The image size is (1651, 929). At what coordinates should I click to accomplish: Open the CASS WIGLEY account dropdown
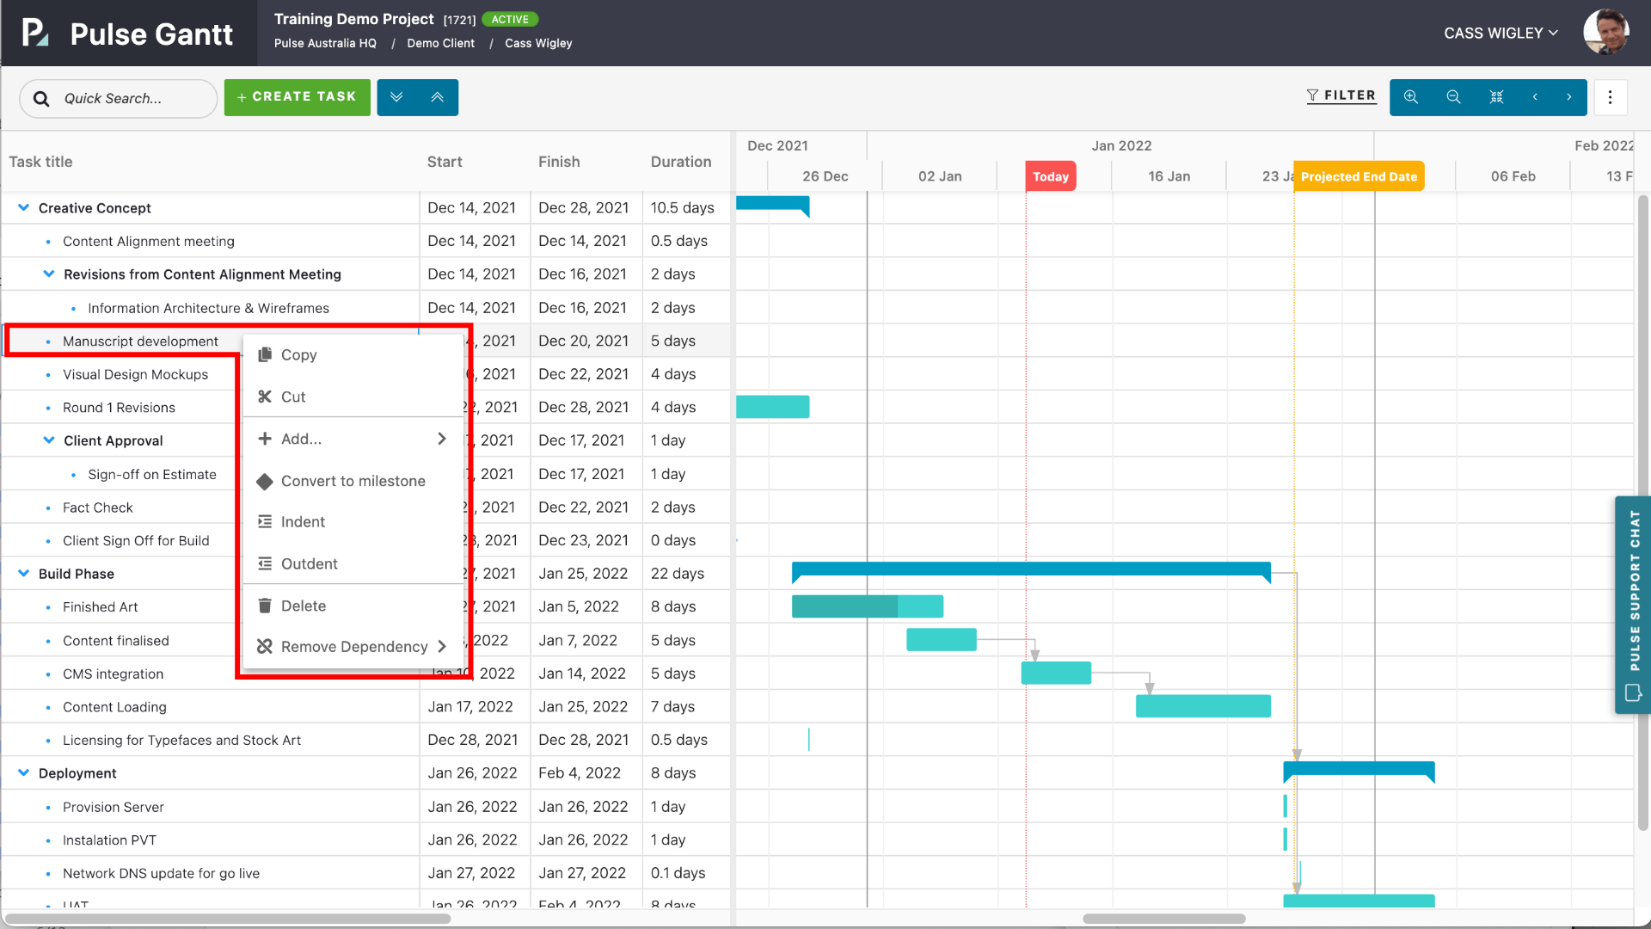tap(1501, 33)
